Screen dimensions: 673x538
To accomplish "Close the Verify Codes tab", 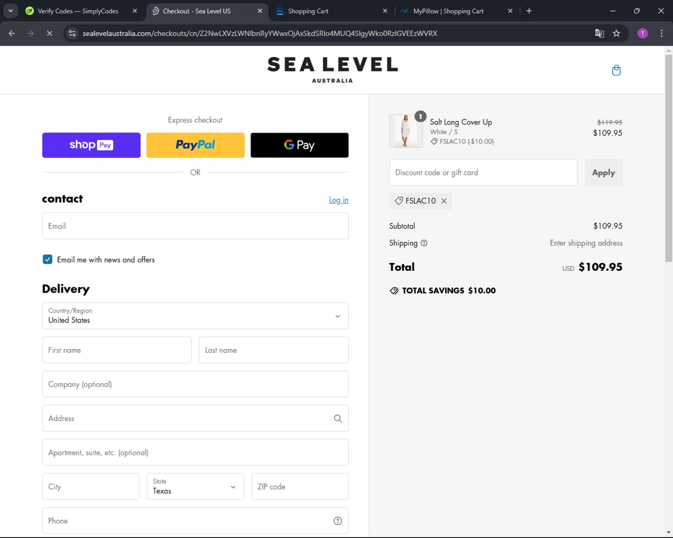I will click(135, 11).
